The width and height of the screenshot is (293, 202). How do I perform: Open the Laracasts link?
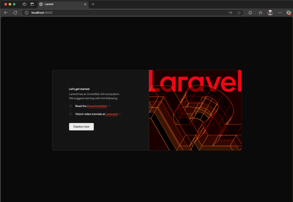[x=112, y=114]
